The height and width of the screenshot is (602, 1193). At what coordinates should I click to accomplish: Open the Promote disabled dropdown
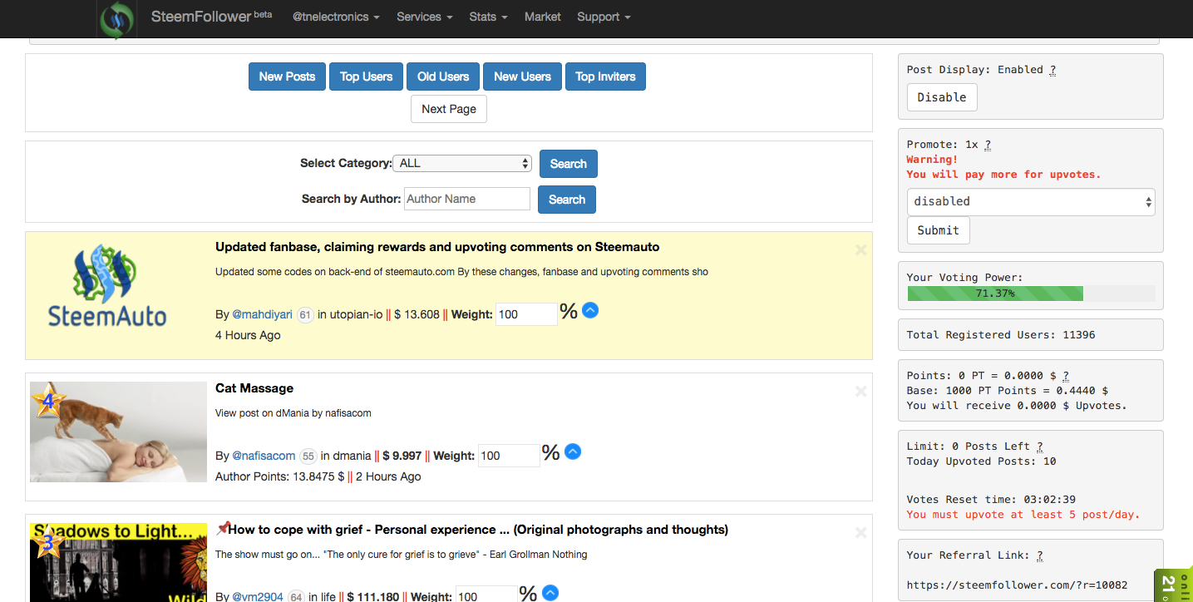pos(1031,201)
